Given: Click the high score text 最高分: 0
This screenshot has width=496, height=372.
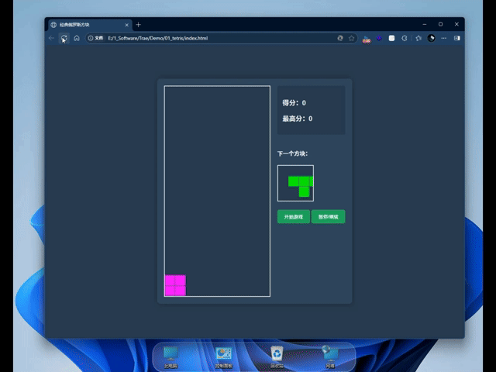Looking at the screenshot, I should 297,119.
